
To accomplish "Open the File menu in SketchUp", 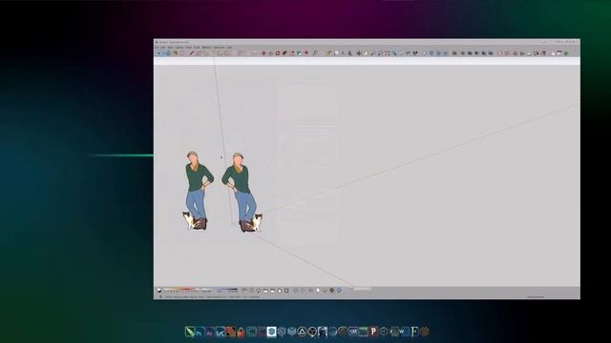I will (x=157, y=48).
